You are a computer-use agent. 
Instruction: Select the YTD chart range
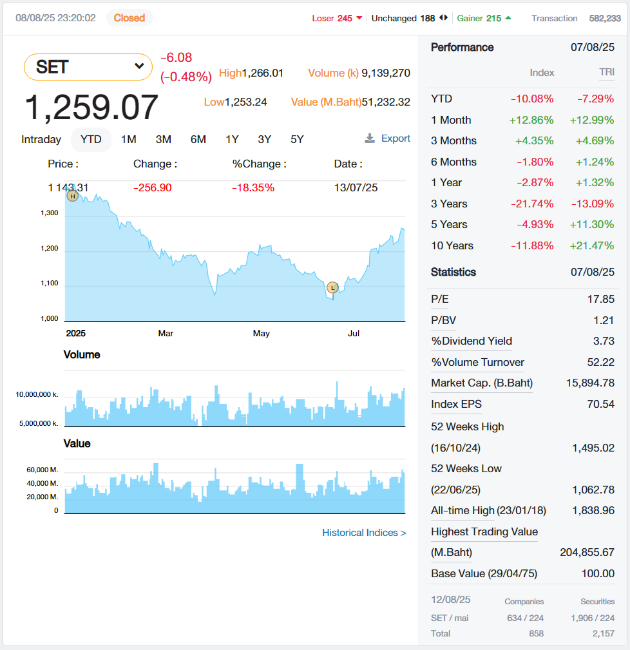[x=91, y=139]
